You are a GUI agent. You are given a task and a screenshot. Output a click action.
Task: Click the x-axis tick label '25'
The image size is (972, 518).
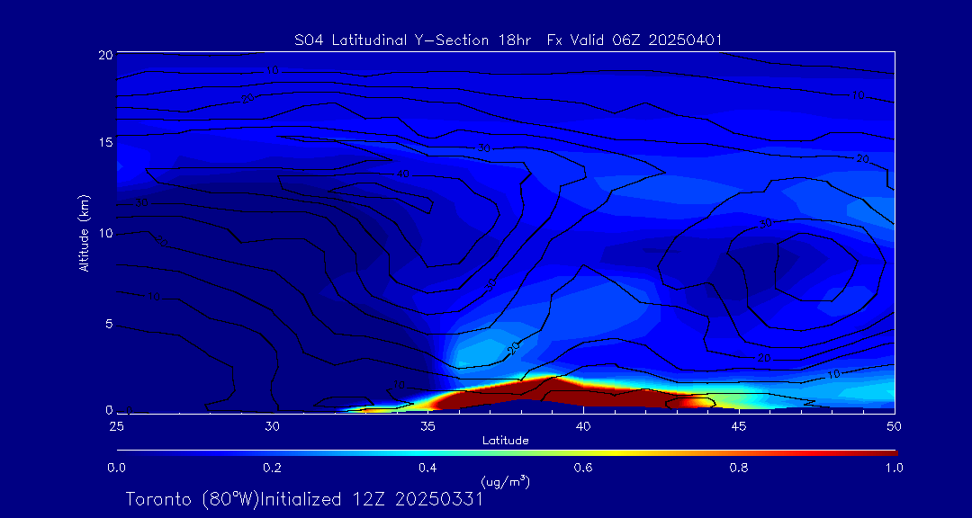click(116, 426)
